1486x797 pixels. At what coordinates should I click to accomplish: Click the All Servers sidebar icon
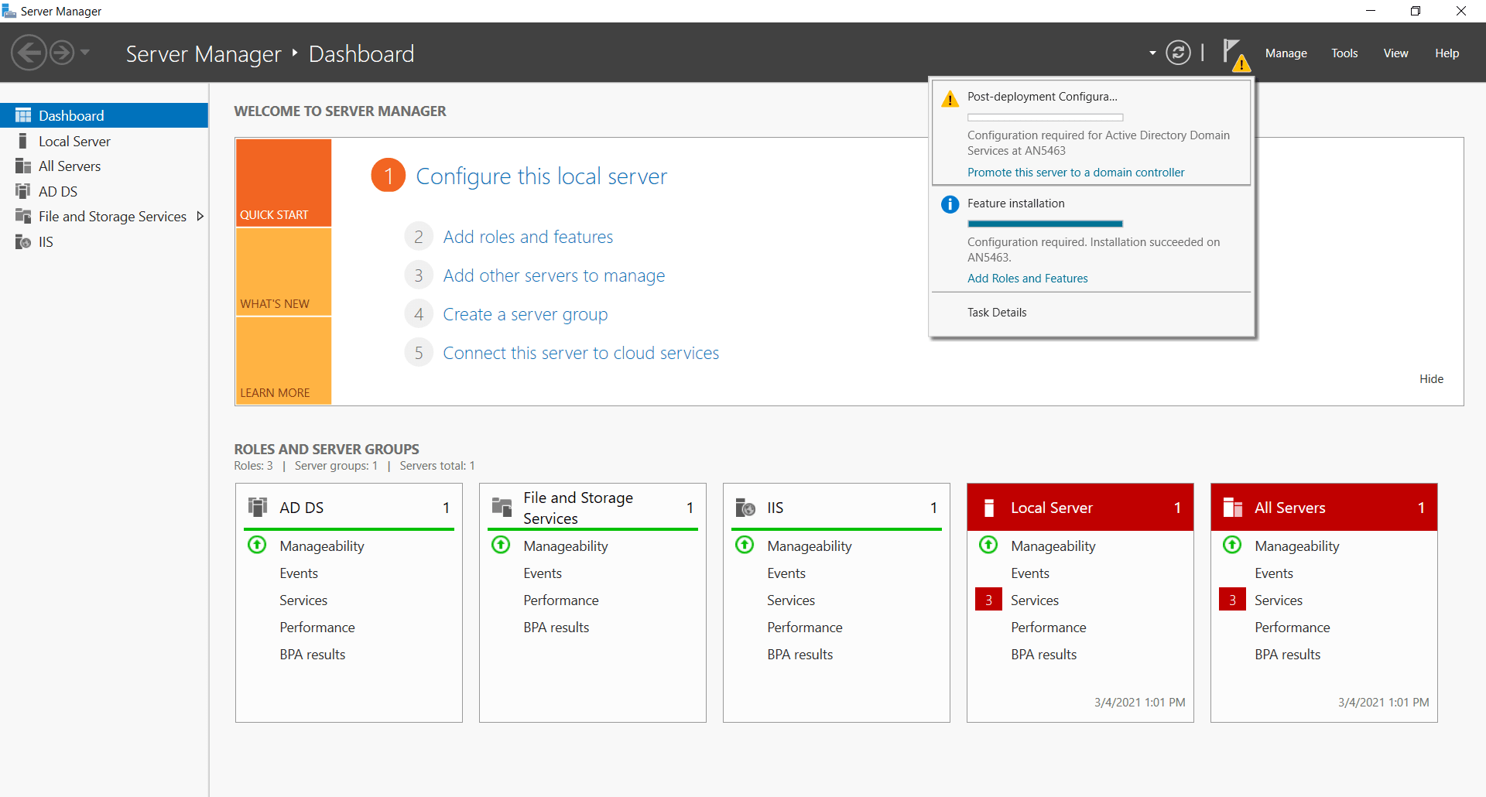tap(23, 166)
